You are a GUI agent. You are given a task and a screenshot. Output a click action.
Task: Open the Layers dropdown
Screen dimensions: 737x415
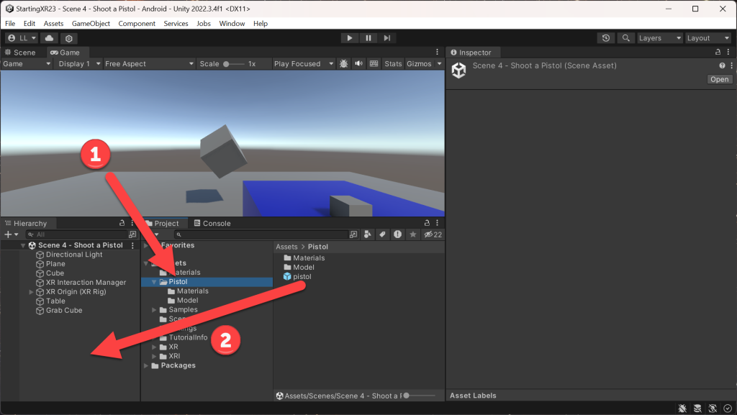659,38
